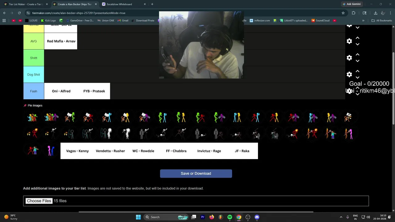Move Shittt tier row down

[357, 61]
